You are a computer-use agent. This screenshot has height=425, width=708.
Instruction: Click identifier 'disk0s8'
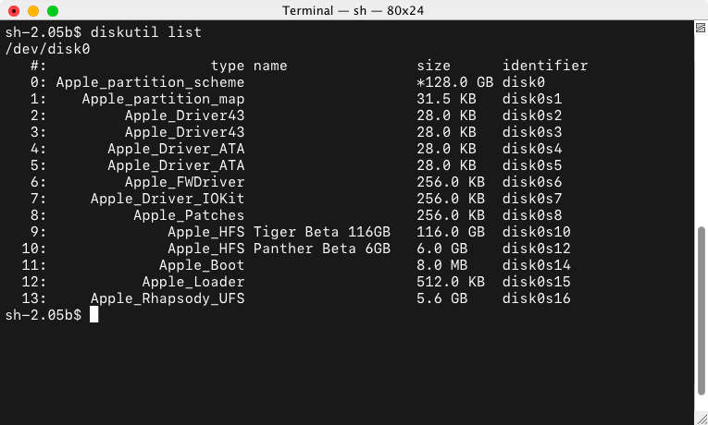(532, 215)
